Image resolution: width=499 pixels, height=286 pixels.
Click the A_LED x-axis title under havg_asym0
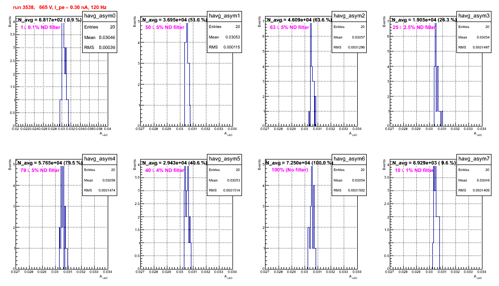click(104, 134)
